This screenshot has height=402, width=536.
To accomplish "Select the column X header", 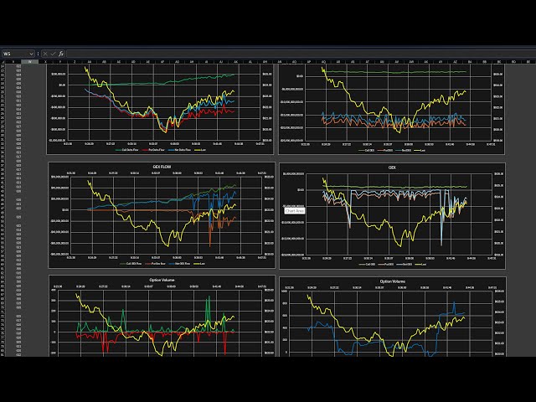I will tap(45, 62).
